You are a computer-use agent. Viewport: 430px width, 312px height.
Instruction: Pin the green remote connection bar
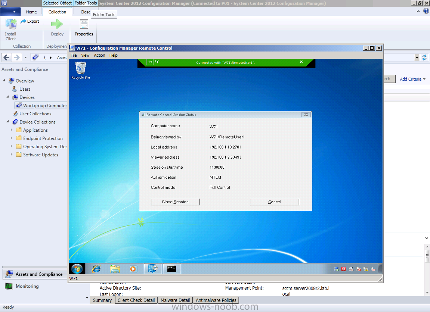click(150, 62)
